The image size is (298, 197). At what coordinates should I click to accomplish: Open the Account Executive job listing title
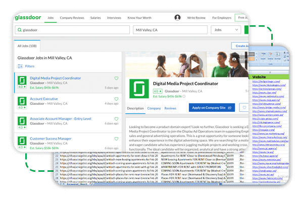tap(44, 99)
